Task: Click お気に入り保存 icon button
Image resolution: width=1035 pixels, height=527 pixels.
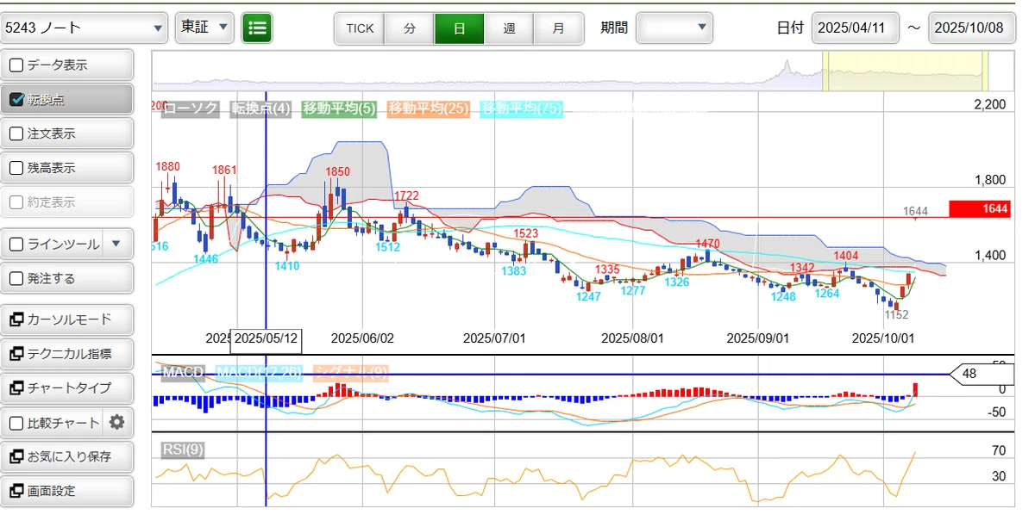Action: pos(16,456)
